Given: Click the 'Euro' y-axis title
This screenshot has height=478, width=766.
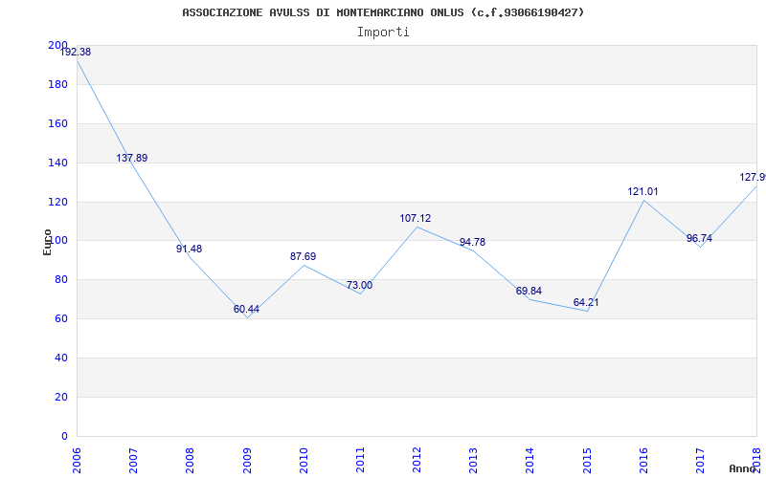Looking at the screenshot, I should click(47, 242).
